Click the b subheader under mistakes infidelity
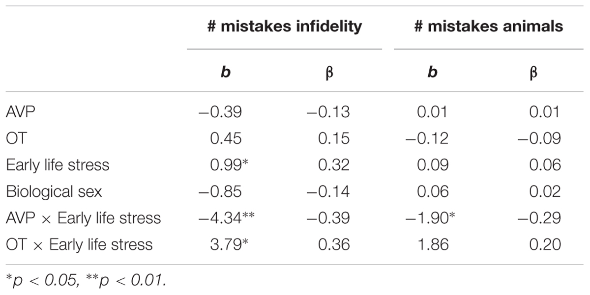 point(226,73)
